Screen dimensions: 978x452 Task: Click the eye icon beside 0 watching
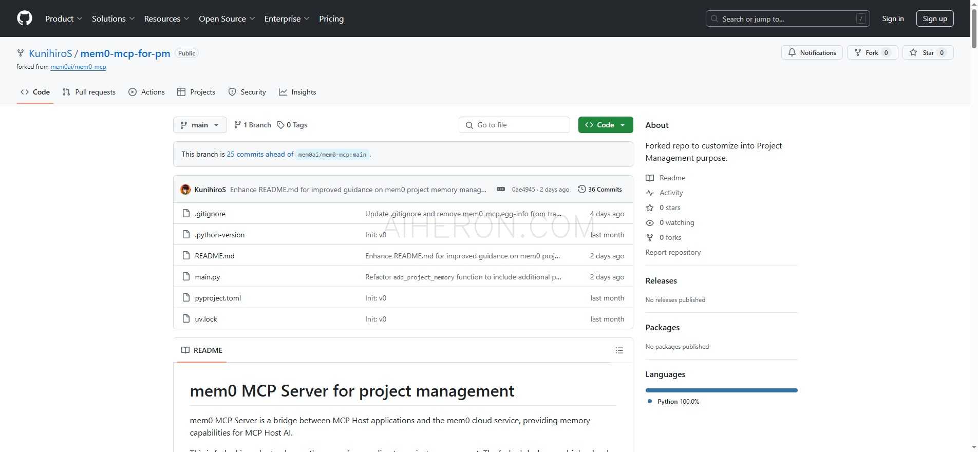coord(650,222)
